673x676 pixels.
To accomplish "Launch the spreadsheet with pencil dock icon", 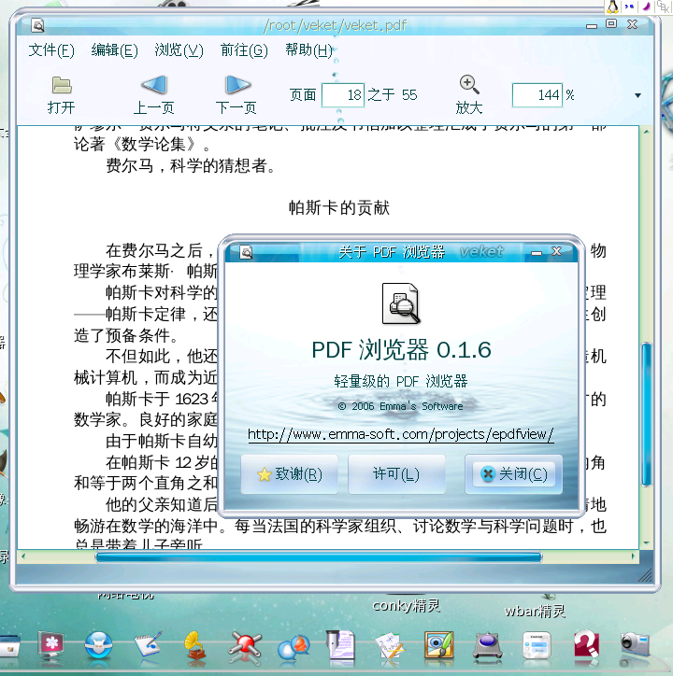I will point(390,645).
